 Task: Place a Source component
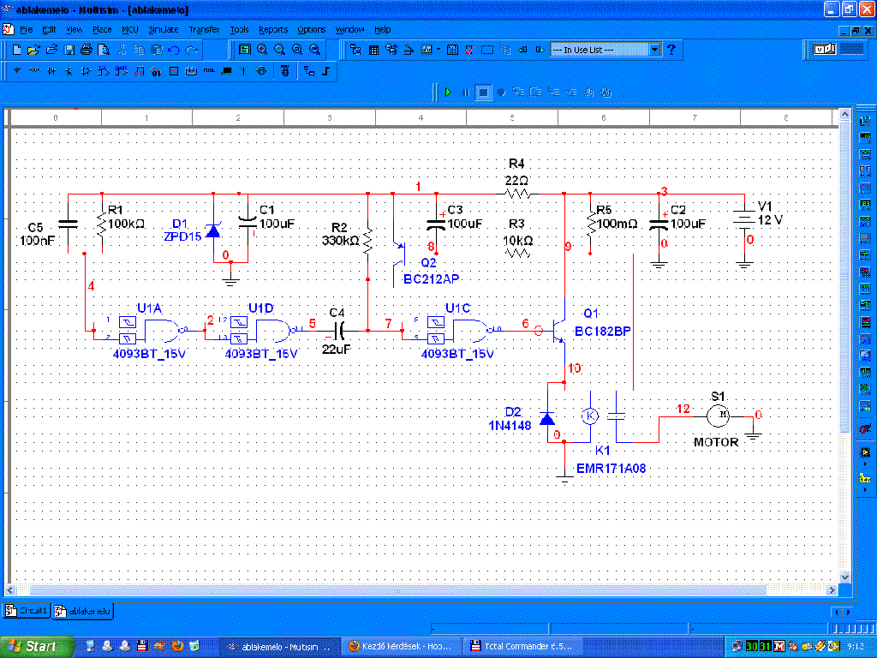(x=17, y=71)
